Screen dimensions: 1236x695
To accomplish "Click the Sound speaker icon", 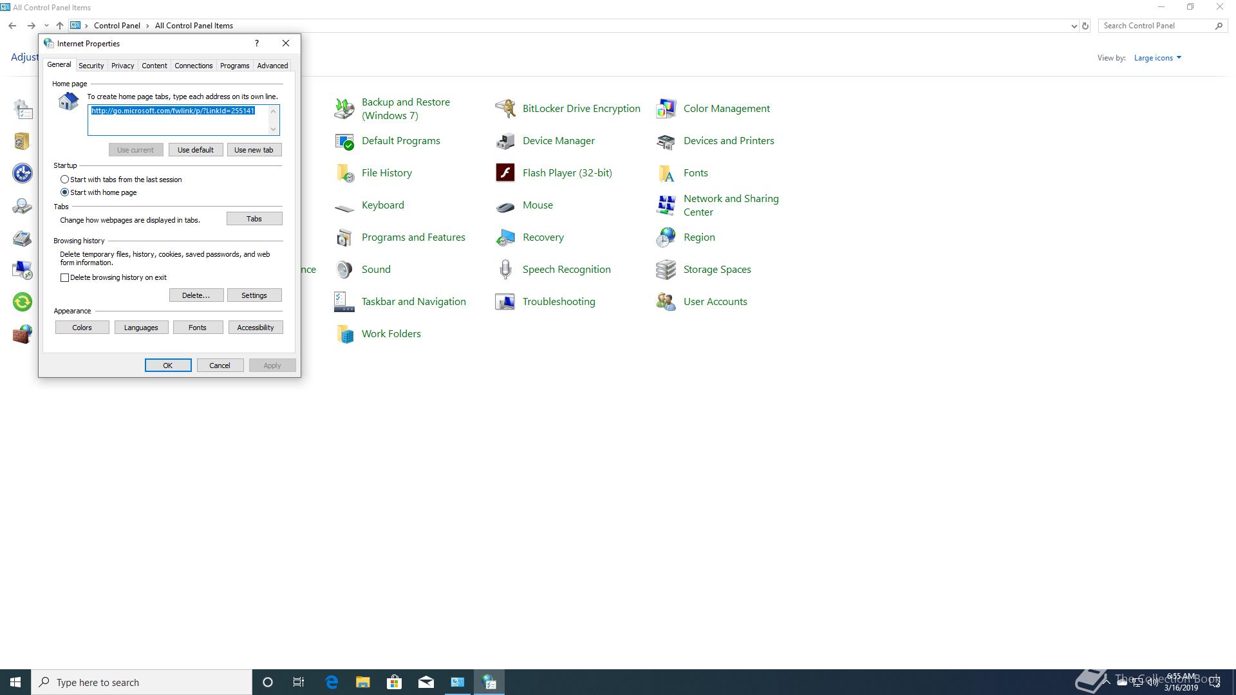I will click(x=344, y=269).
